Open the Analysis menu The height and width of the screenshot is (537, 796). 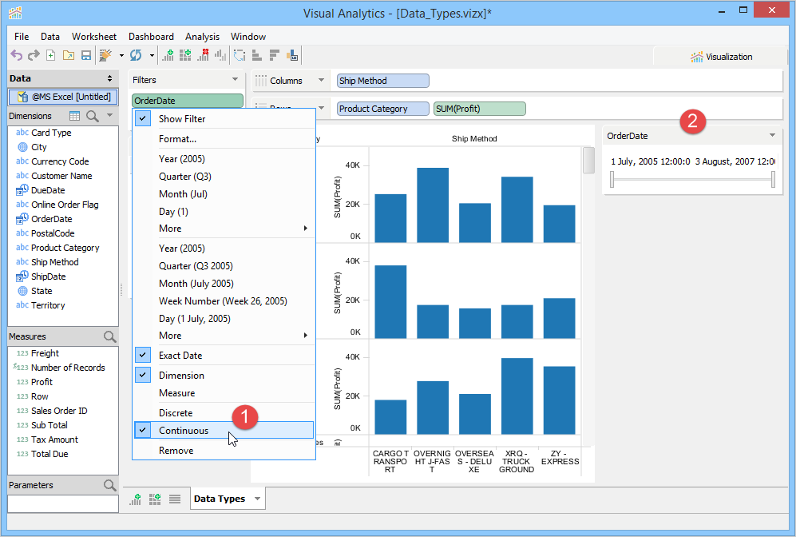point(202,37)
